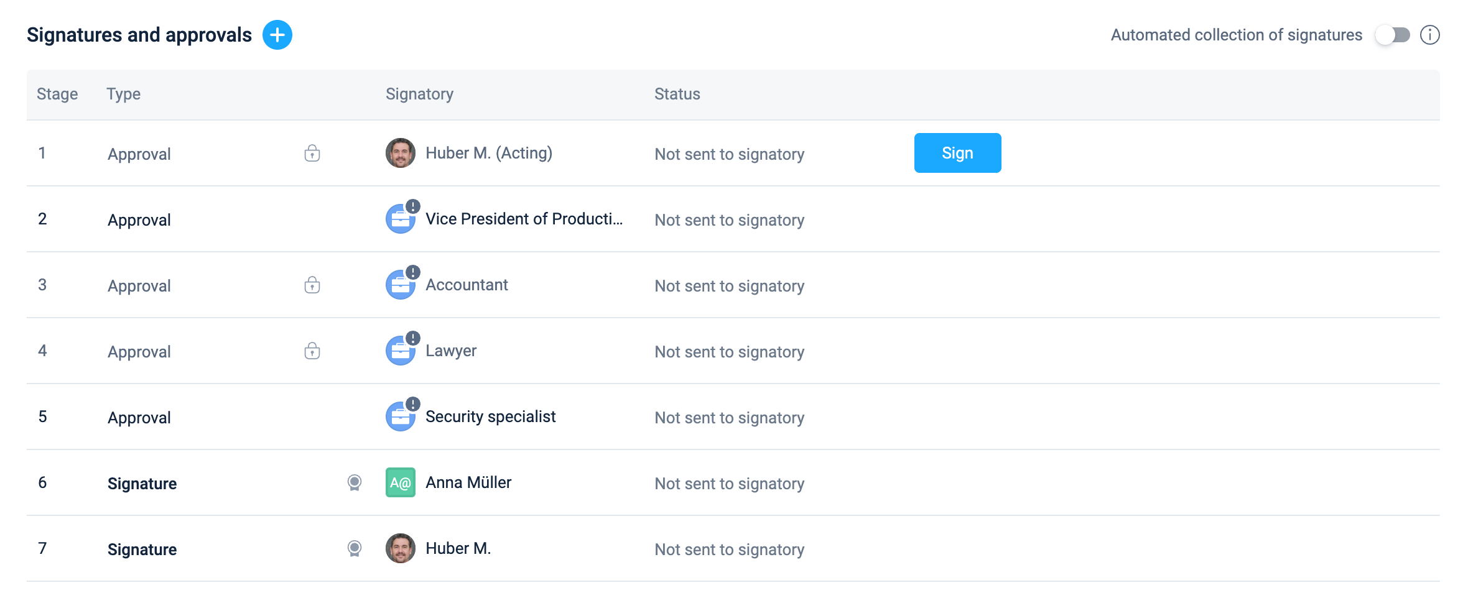Click the lock icon in stage 1 row

312,153
